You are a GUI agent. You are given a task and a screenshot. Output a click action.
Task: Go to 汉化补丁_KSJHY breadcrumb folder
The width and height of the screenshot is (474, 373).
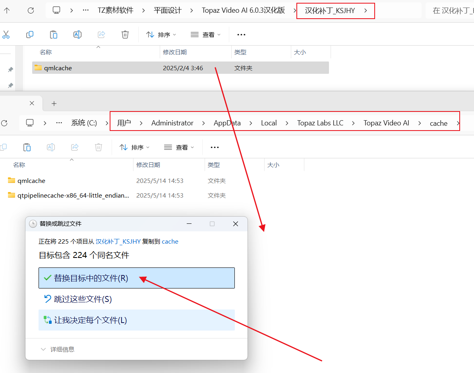point(330,11)
